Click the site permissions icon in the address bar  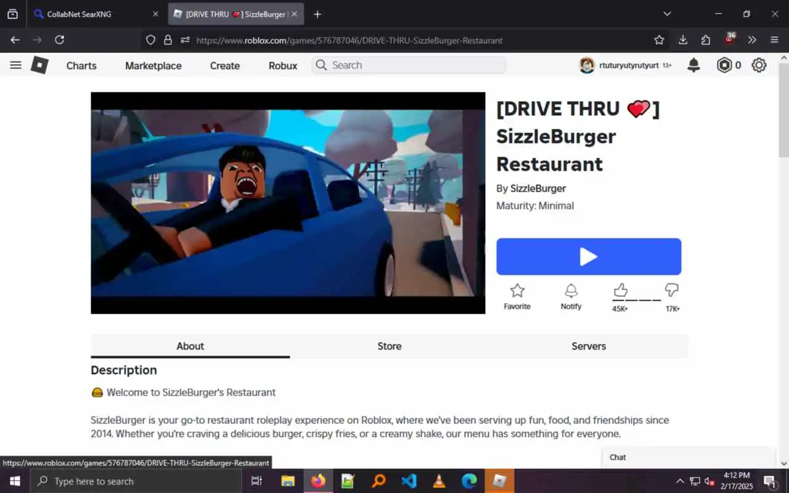coord(185,40)
